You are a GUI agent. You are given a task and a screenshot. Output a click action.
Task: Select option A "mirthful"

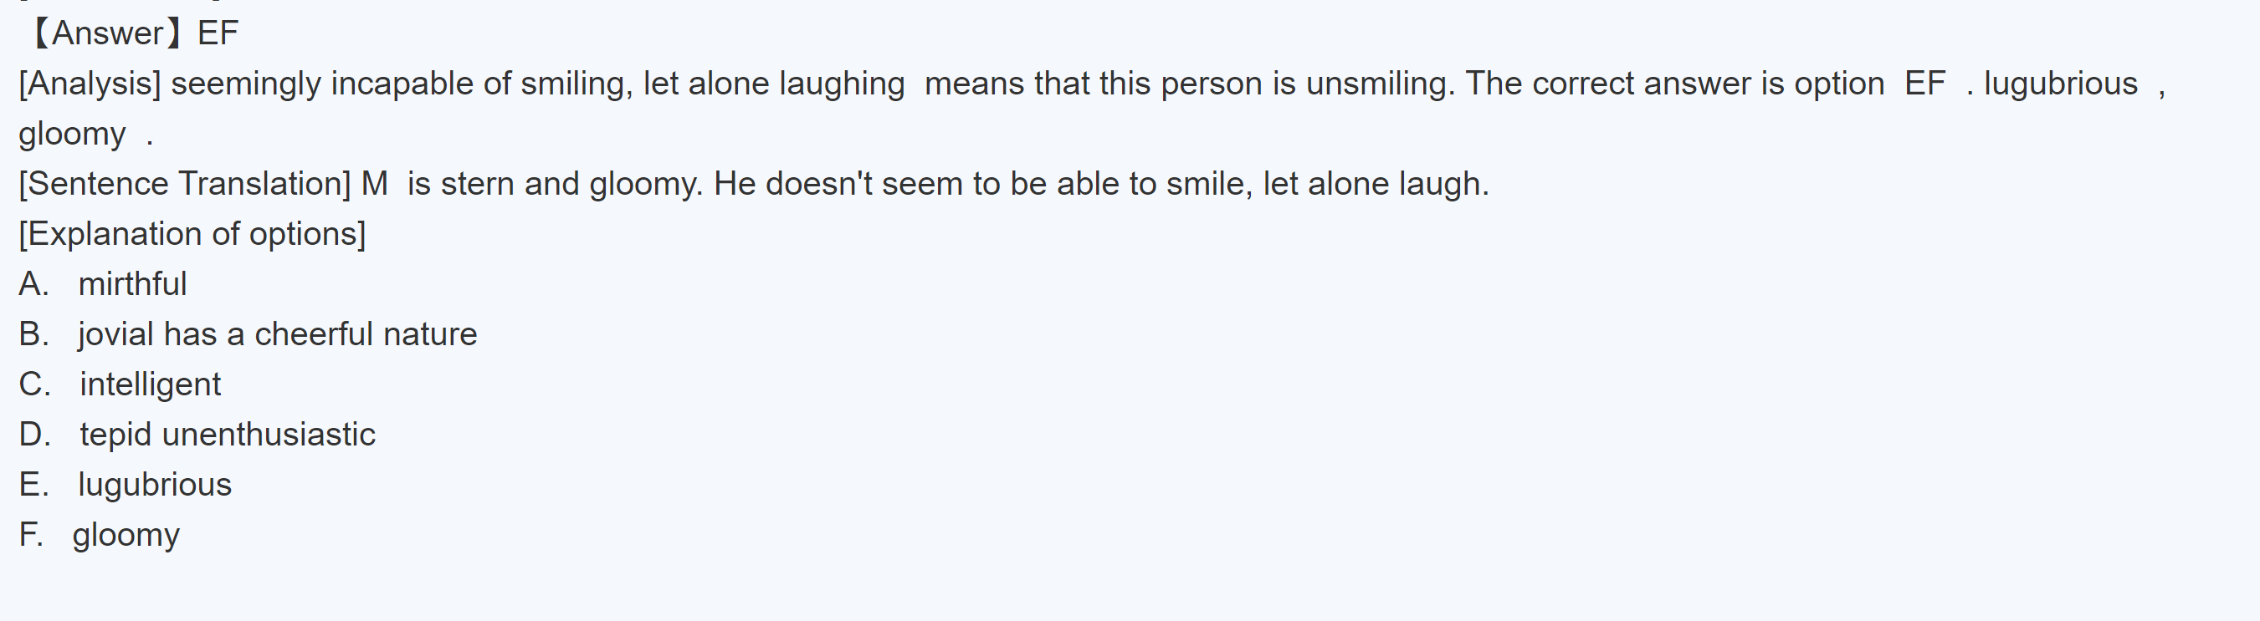131,284
